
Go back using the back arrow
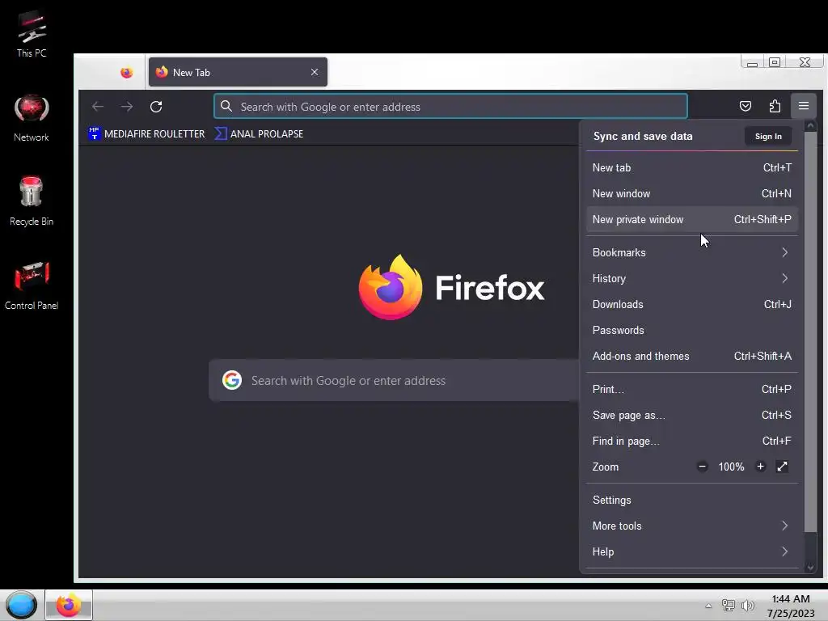pyautogui.click(x=98, y=107)
